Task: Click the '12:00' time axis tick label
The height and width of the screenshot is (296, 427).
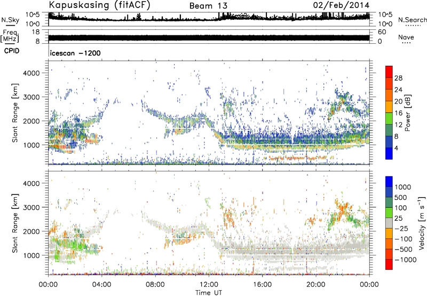Action: click(x=209, y=285)
